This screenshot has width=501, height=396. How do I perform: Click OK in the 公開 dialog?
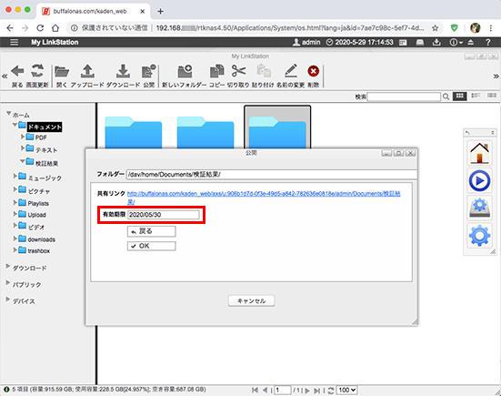151,246
